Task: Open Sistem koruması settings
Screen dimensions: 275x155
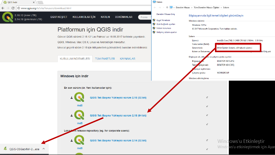Action: [x=164, y=28]
